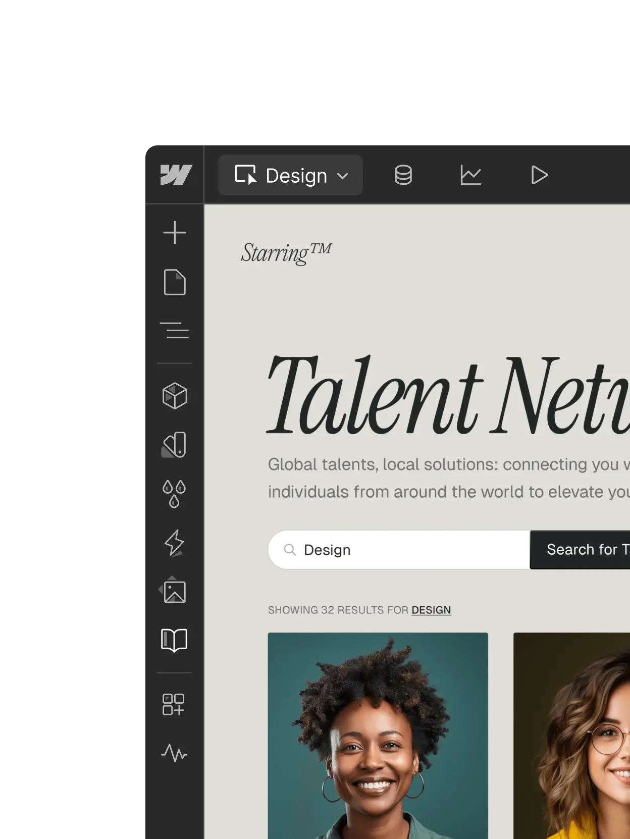Click the underlined DESIGN results link
This screenshot has width=630, height=839.
click(431, 610)
